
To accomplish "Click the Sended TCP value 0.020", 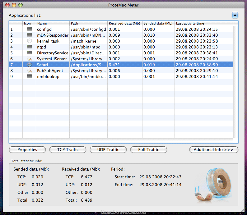I will (x=37, y=177).
